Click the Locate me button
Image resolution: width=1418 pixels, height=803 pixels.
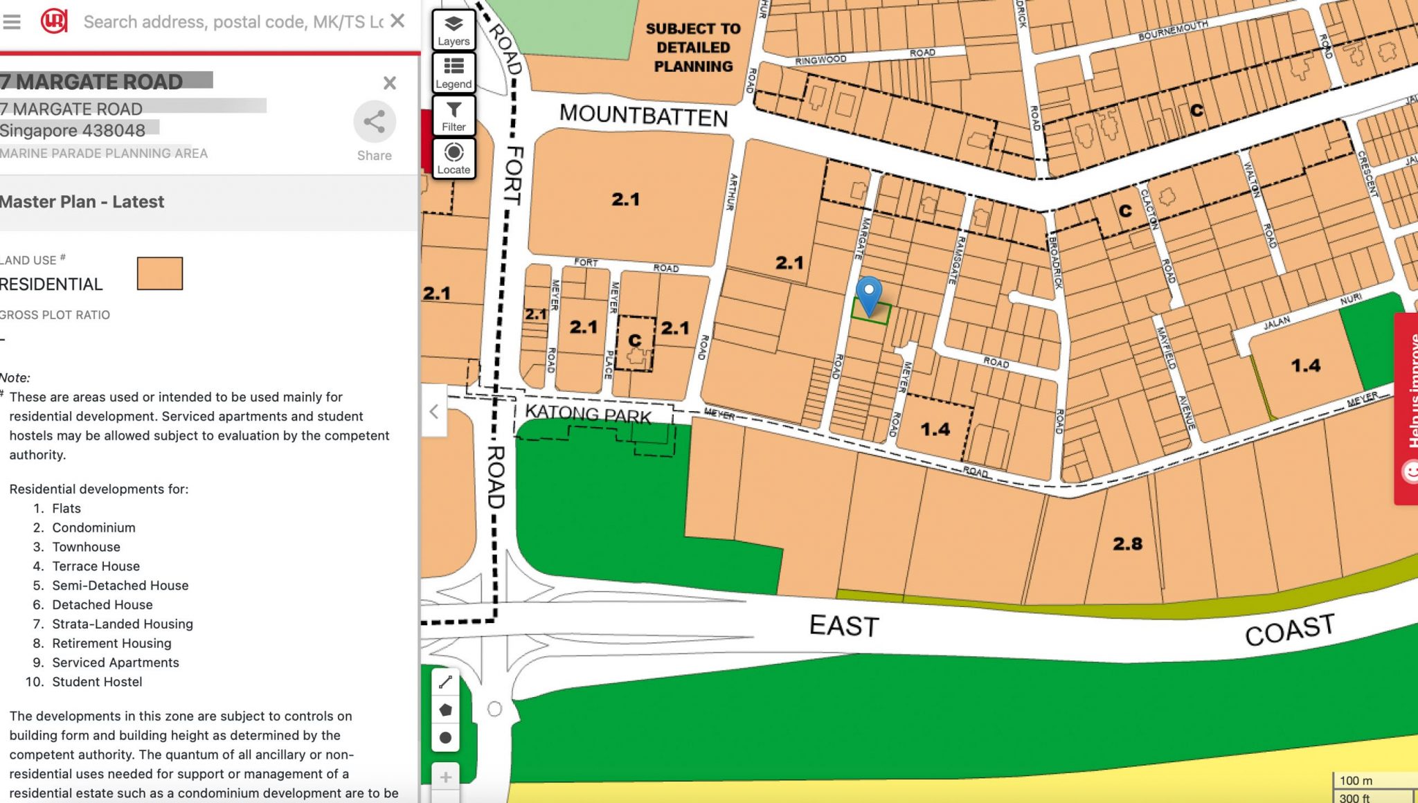[x=454, y=159]
